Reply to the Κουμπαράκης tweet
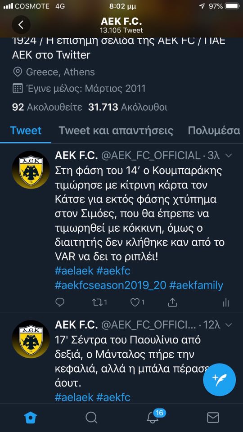The width and height of the screenshot is (243, 432). pyautogui.click(x=60, y=302)
